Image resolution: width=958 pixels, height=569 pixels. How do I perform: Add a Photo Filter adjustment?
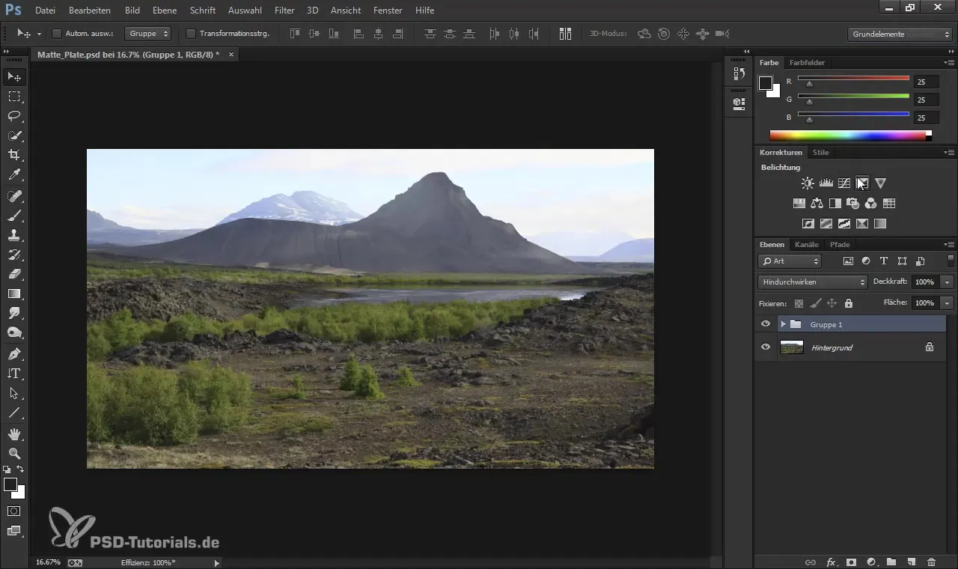coord(853,203)
